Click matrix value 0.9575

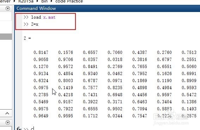click(41, 109)
